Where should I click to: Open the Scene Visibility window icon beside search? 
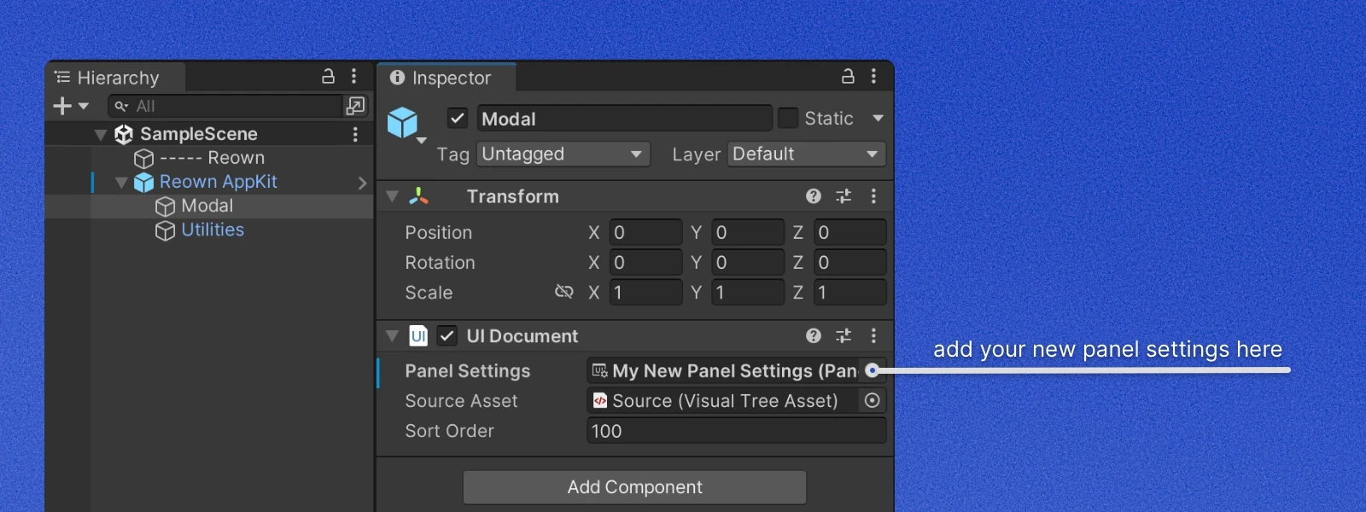(355, 106)
